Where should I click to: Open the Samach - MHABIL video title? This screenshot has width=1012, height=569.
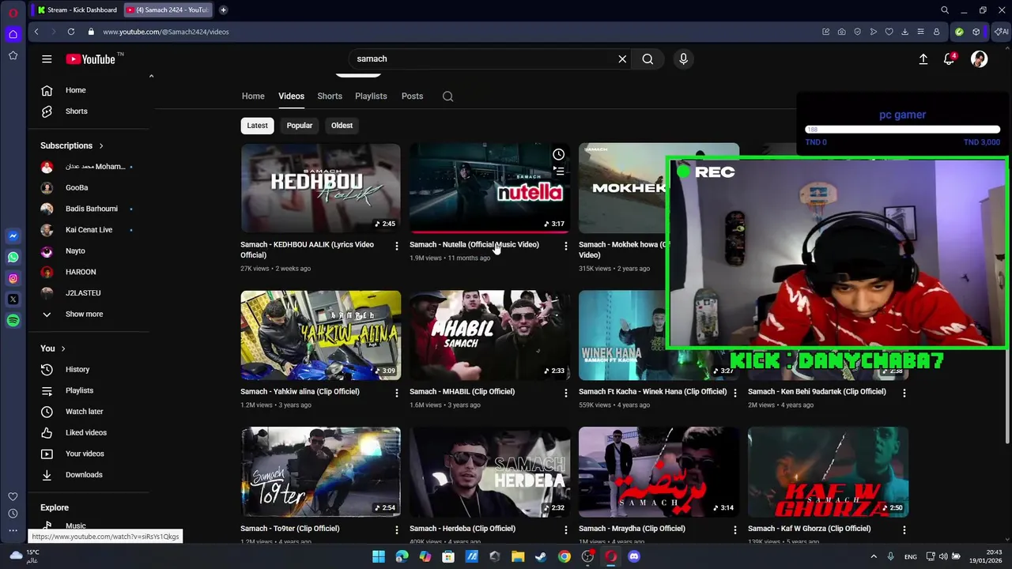tap(462, 391)
